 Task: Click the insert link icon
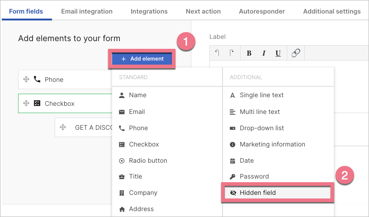pos(296,53)
